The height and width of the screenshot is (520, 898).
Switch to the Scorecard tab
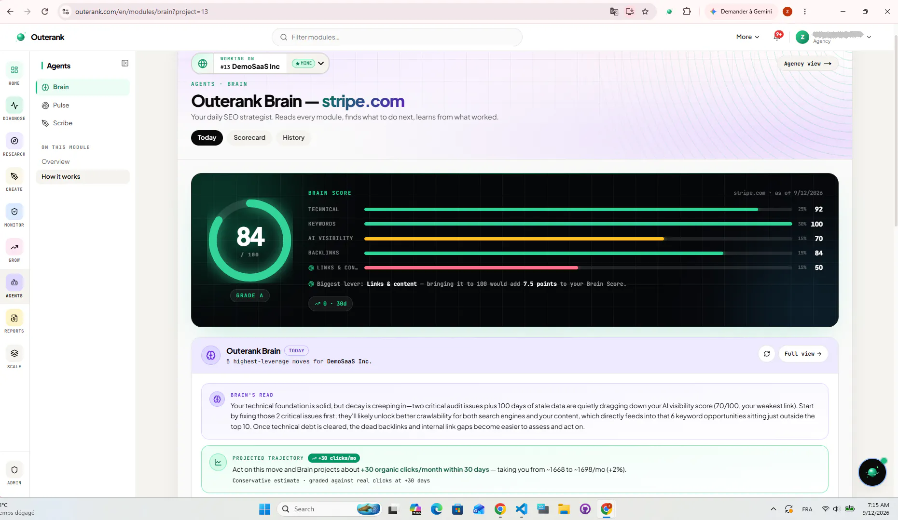coord(249,138)
